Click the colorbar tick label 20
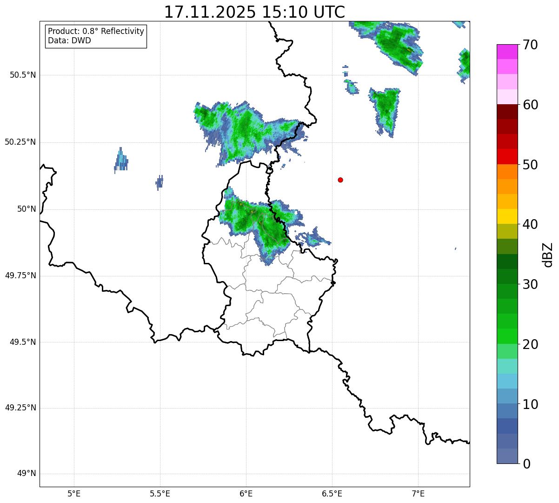The height and width of the screenshot is (503, 559). [530, 344]
